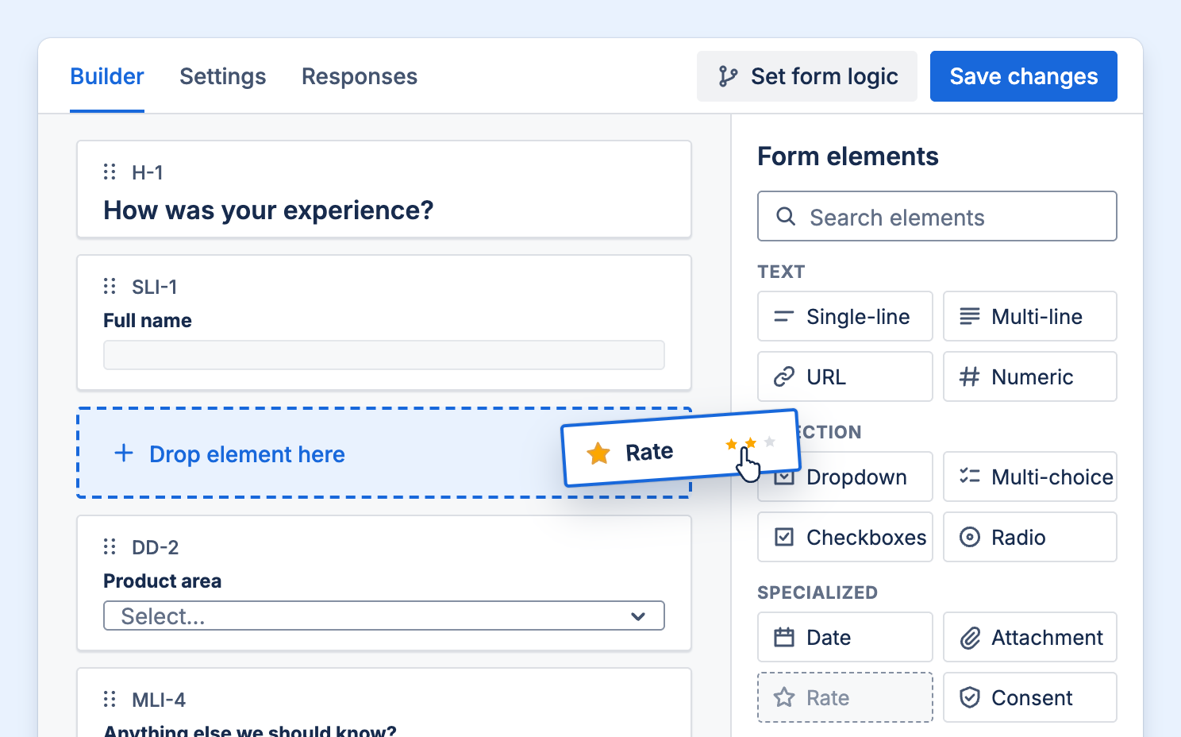Image resolution: width=1181 pixels, height=737 pixels.
Task: Add a Date element
Action: point(845,637)
